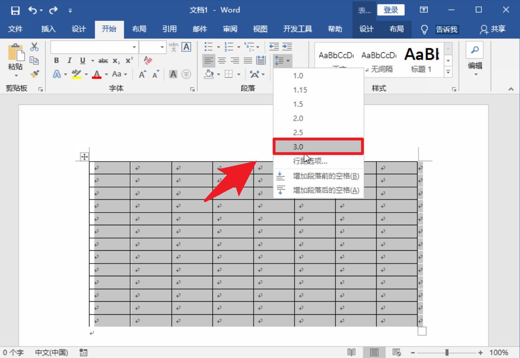Click the Increase Indent icon
This screenshot has width=520, height=358.
click(x=287, y=47)
